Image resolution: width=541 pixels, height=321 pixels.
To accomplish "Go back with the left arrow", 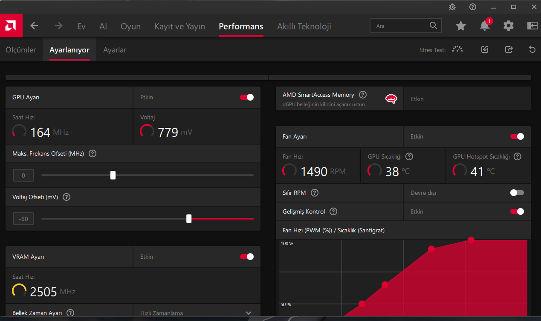I will [35, 26].
